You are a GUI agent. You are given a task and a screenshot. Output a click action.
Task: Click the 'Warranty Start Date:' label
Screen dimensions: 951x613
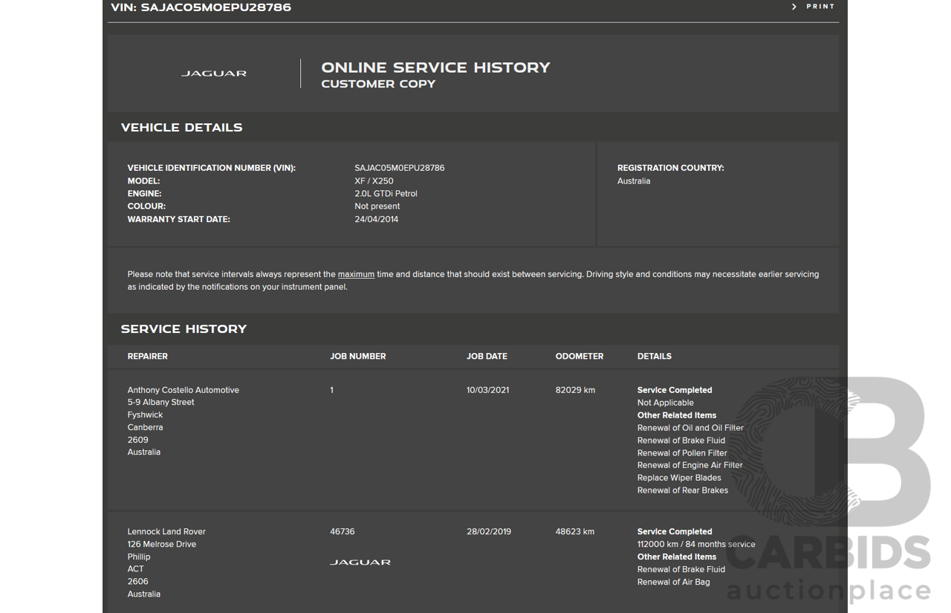[x=178, y=219]
